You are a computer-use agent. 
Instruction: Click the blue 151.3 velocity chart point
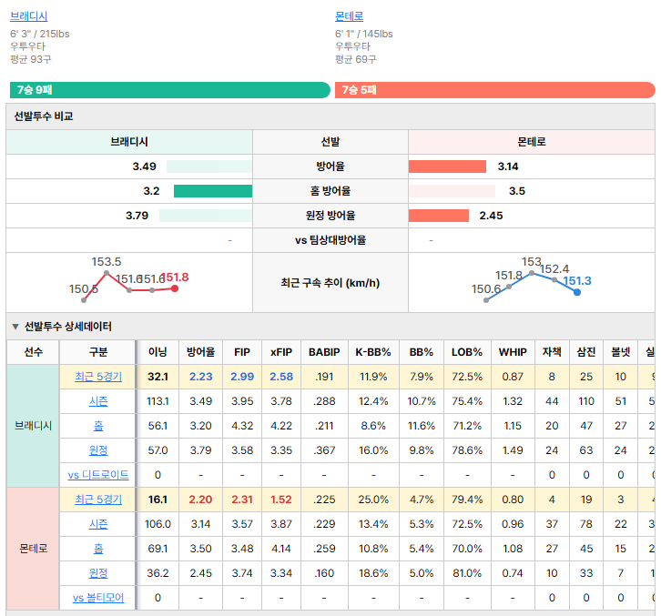(x=577, y=292)
